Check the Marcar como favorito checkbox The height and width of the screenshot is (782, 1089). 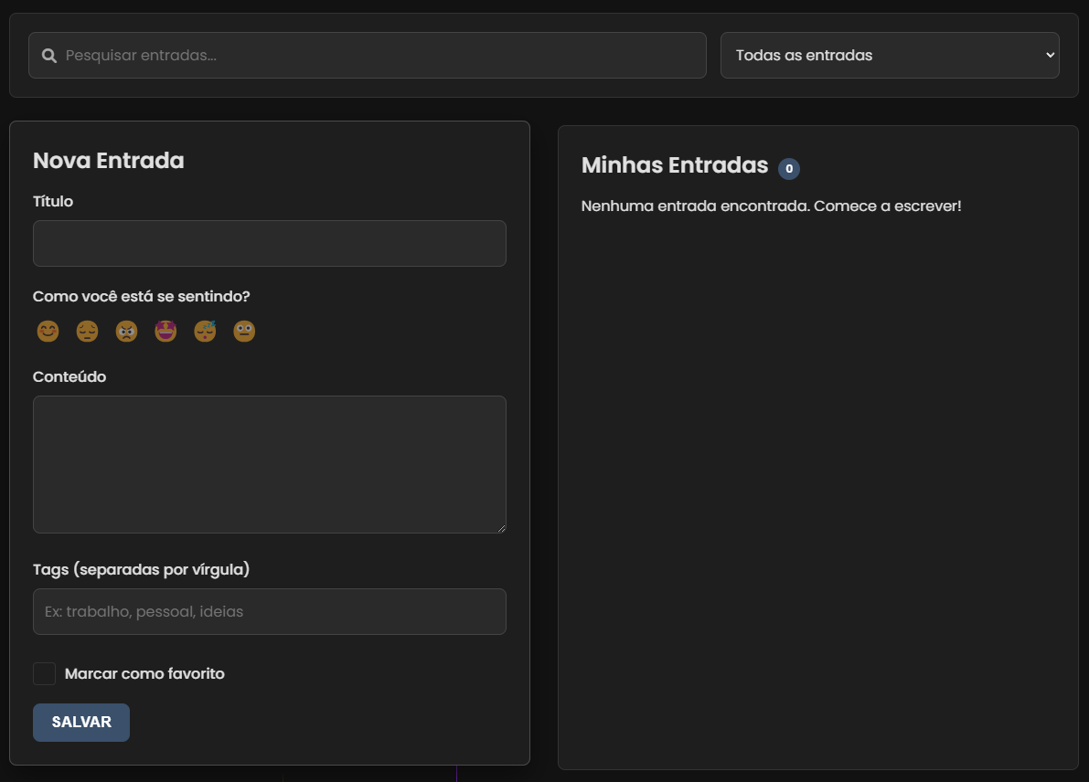tap(45, 674)
